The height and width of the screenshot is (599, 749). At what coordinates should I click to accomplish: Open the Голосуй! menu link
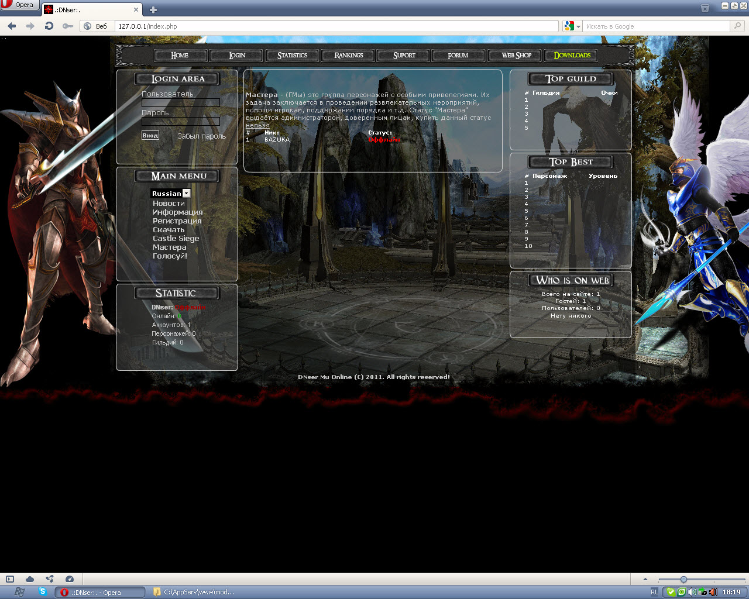[x=170, y=256]
